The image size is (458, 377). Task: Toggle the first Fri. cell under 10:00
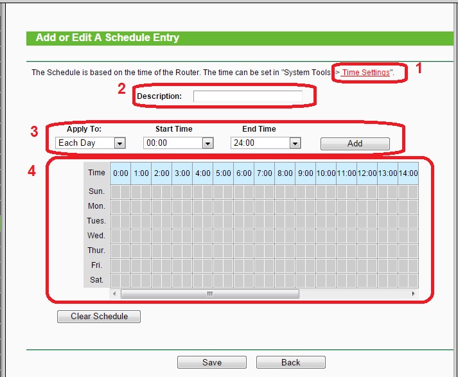[321, 265]
